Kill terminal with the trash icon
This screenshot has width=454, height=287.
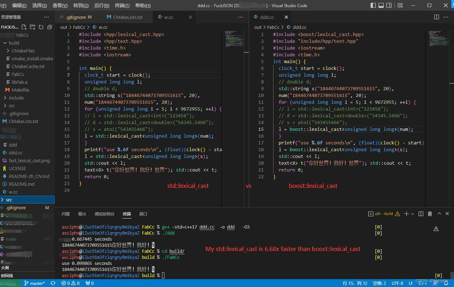[430, 214]
